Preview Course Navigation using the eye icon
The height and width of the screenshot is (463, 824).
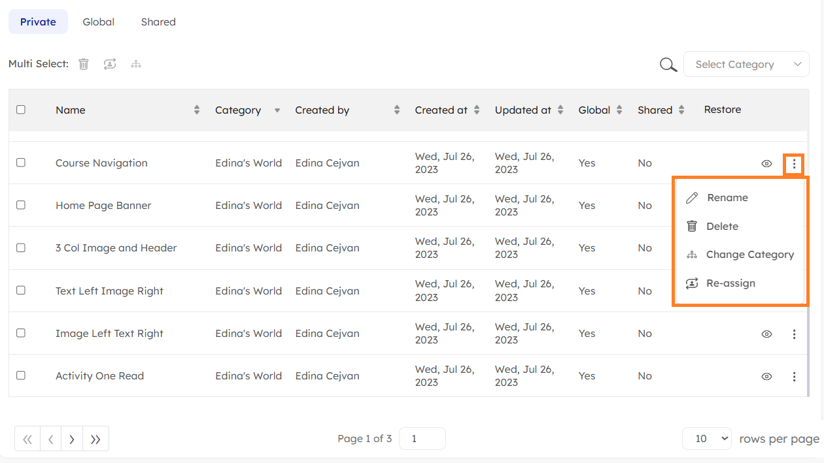click(x=767, y=164)
